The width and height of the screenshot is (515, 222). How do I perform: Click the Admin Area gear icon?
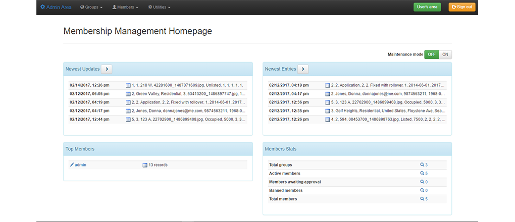point(43,7)
